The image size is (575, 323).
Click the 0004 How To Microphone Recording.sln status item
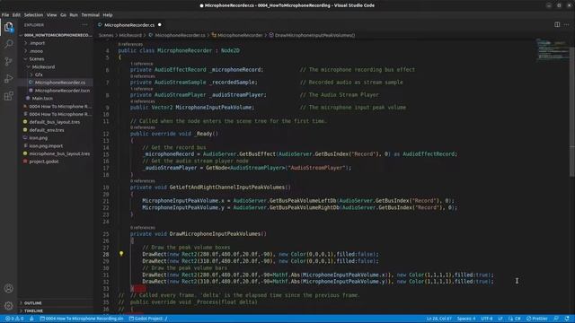82,319
